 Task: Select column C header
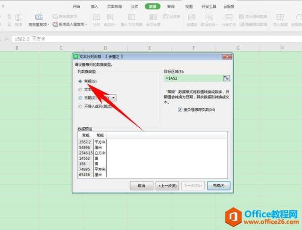(x=61, y=48)
